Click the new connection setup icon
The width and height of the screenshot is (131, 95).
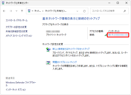[x=48, y=50]
